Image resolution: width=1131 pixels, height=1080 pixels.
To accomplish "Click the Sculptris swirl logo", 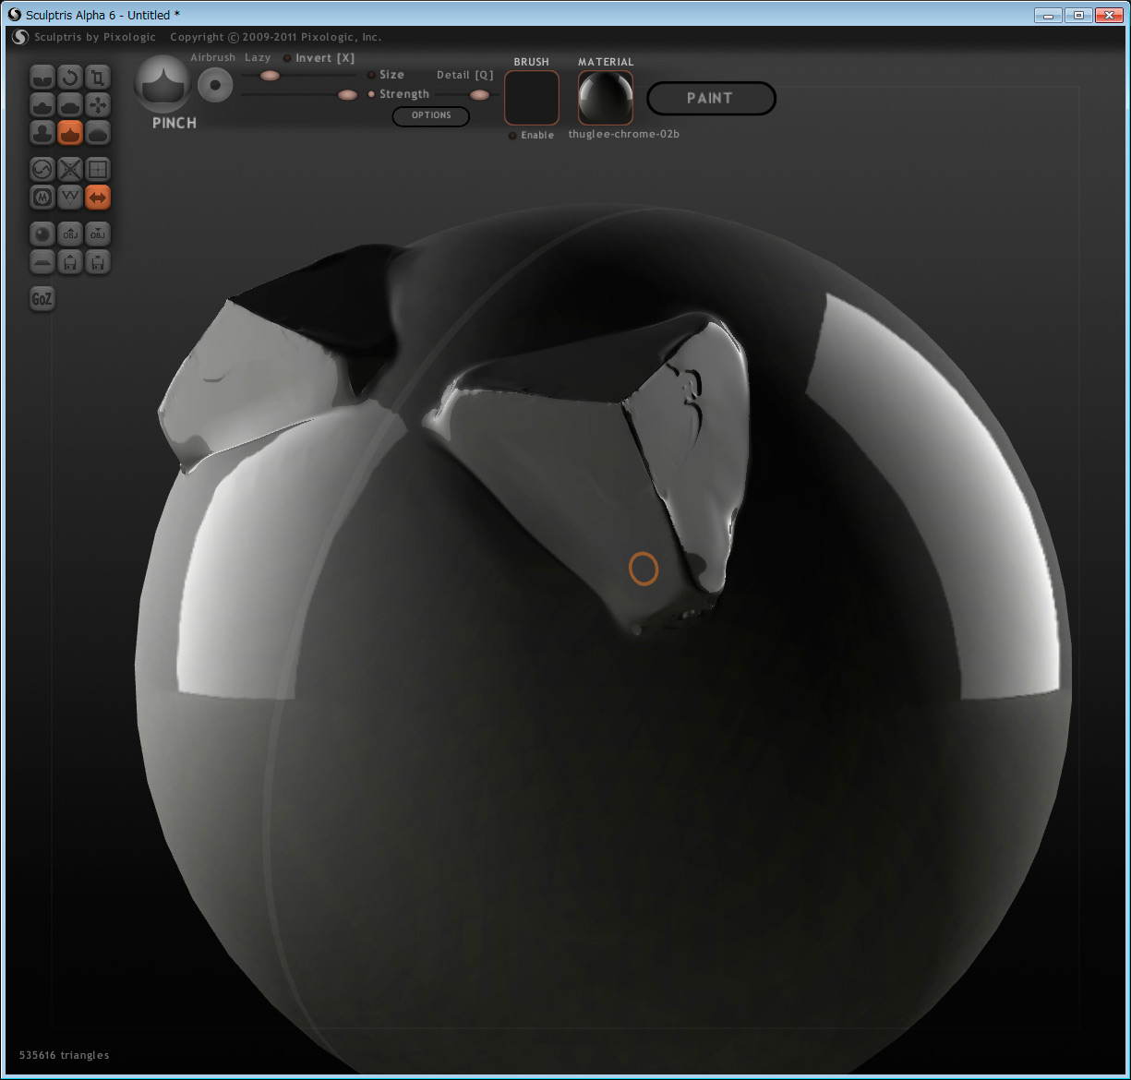I will pyautogui.click(x=19, y=37).
